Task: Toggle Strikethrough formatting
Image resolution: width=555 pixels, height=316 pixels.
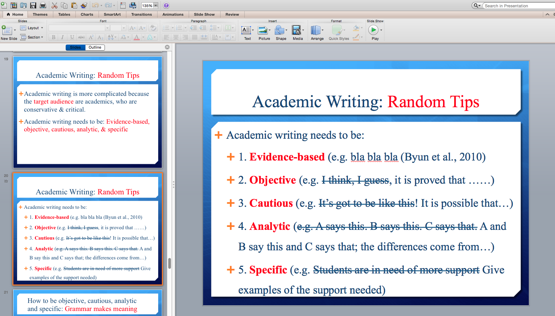Action: click(x=81, y=37)
